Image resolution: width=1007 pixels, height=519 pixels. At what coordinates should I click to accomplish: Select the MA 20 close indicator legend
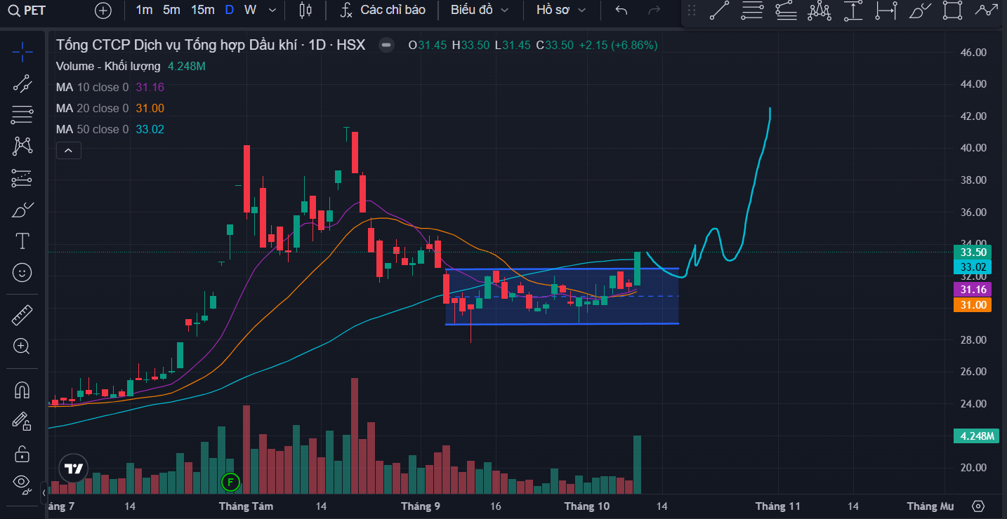pyautogui.click(x=93, y=108)
